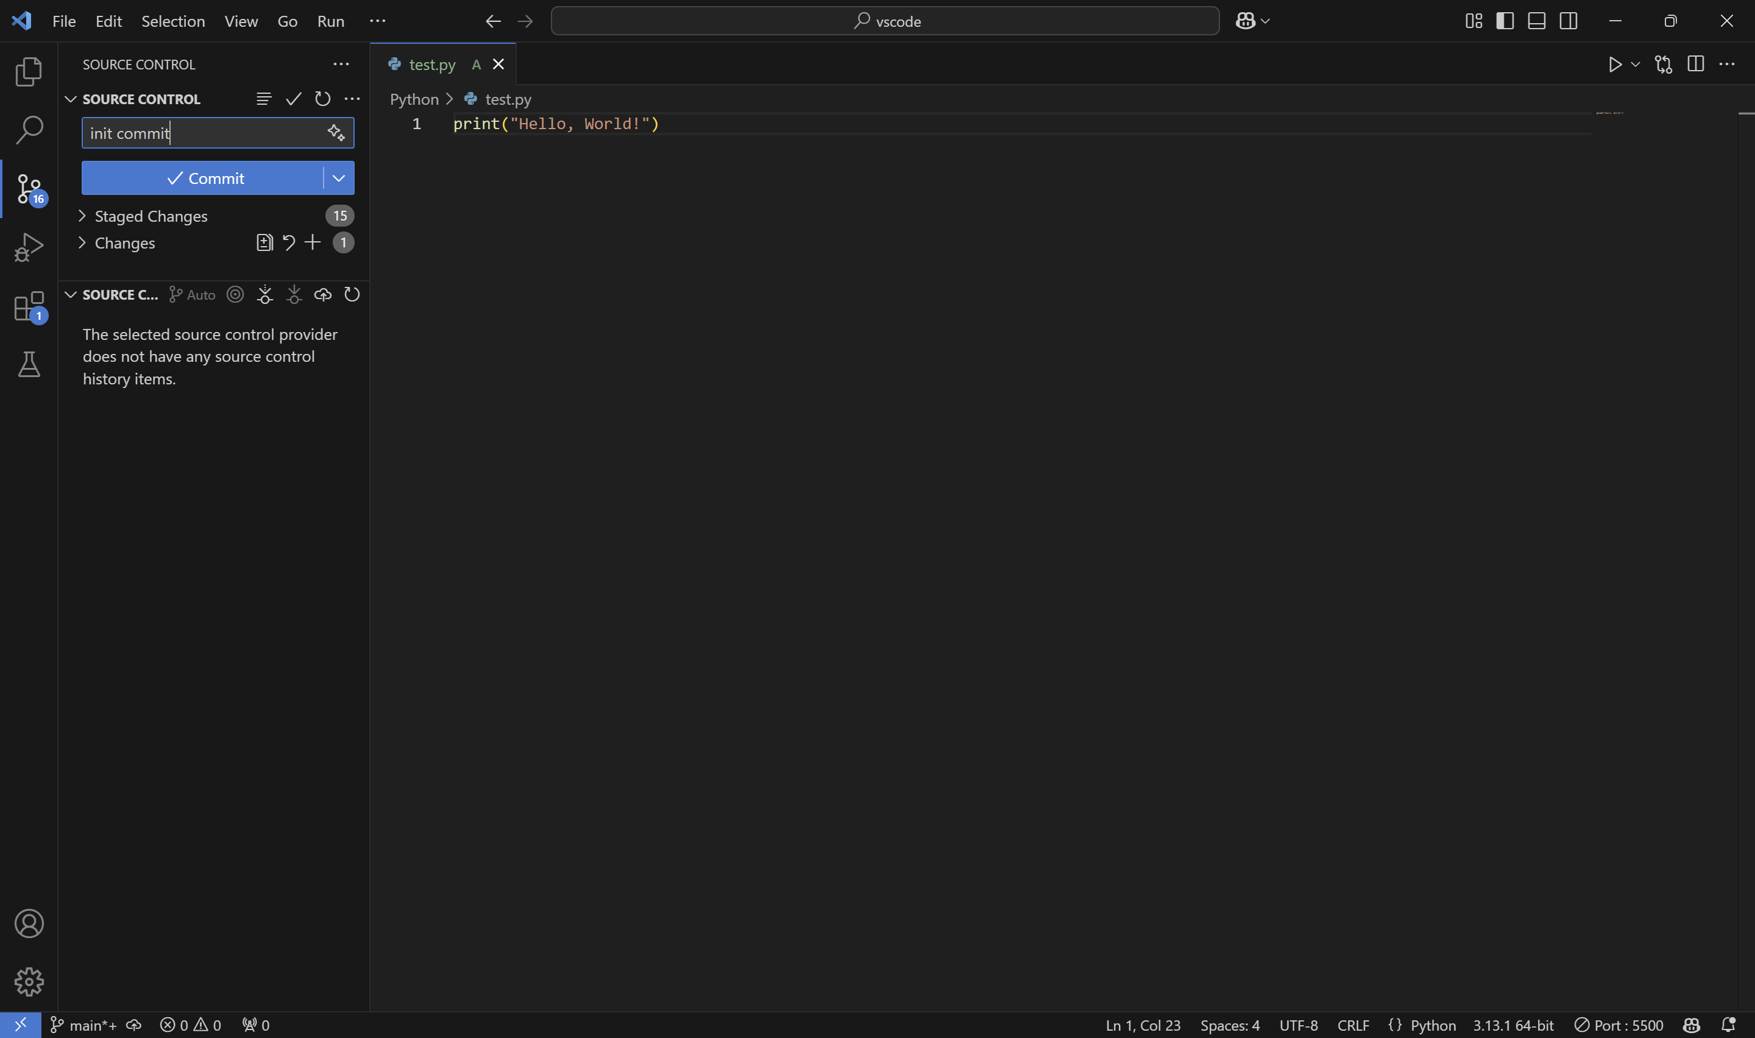Viewport: 1755px width, 1038px height.
Task: Click CRLF line ending in status bar
Action: [1353, 1025]
